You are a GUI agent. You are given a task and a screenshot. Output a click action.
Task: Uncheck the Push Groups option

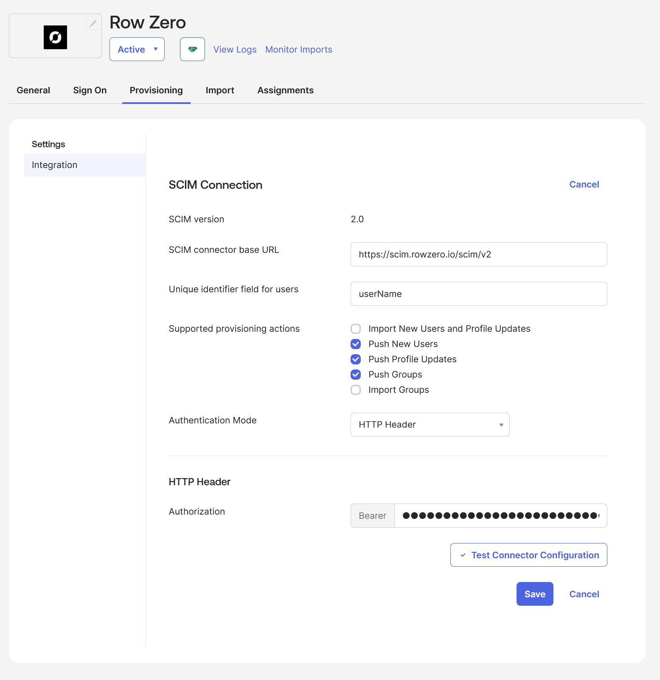(356, 375)
